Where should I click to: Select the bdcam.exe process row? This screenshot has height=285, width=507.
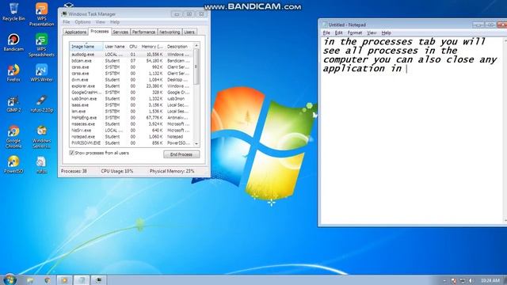132,61
